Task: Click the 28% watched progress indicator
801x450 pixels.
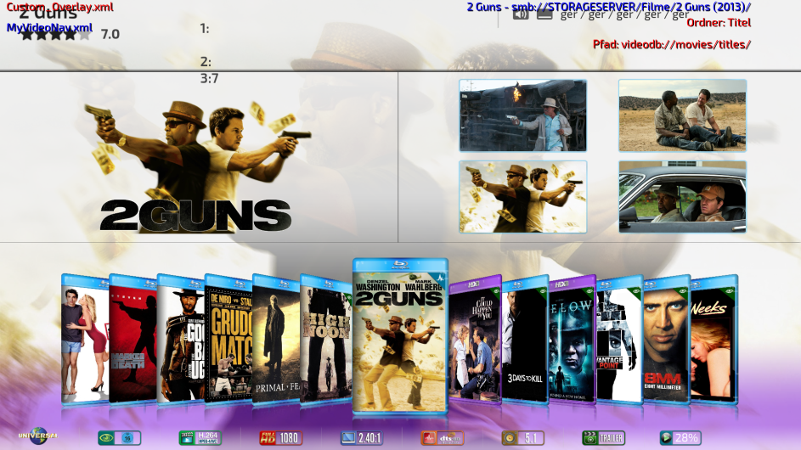Action: 680,438
